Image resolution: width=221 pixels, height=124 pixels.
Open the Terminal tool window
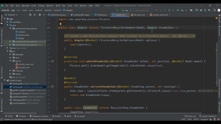tap(21, 116)
